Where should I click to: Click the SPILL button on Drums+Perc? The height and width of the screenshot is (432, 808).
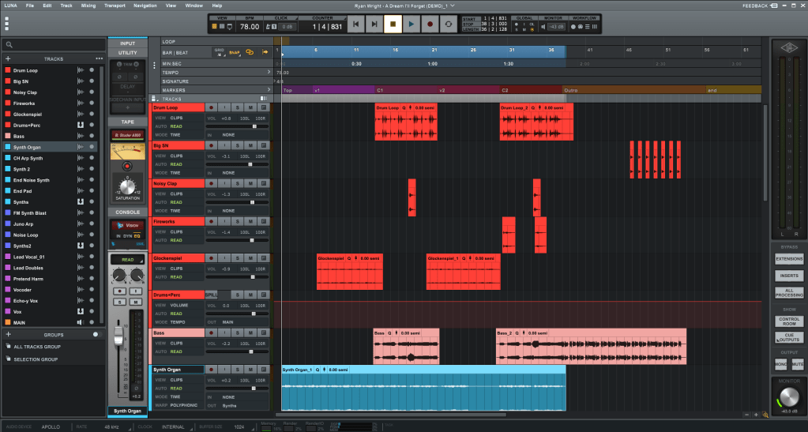point(211,295)
